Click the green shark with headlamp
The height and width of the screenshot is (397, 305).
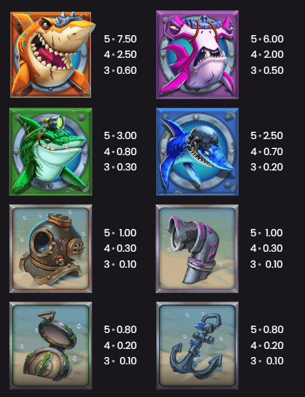51,151
